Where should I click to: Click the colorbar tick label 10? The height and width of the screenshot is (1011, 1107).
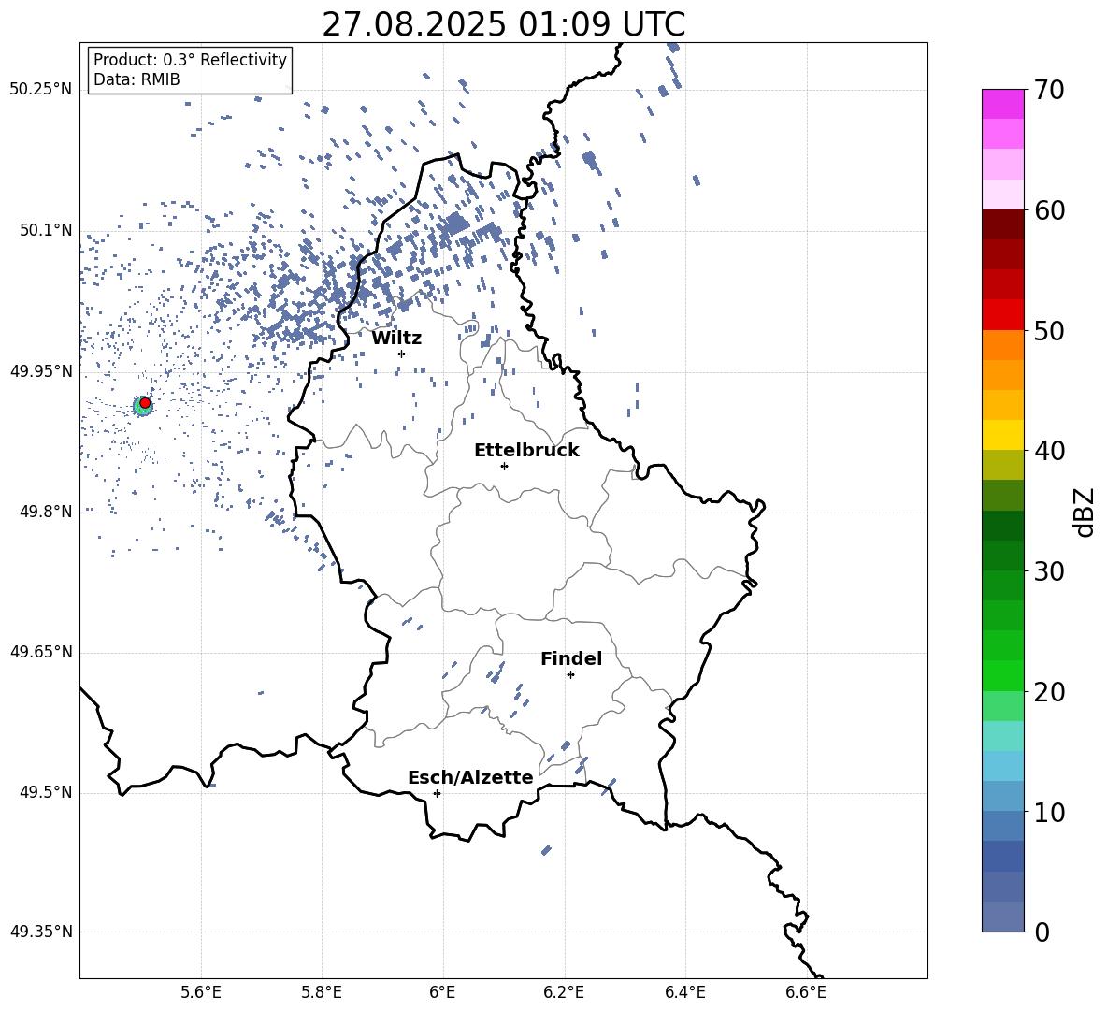tap(1049, 812)
